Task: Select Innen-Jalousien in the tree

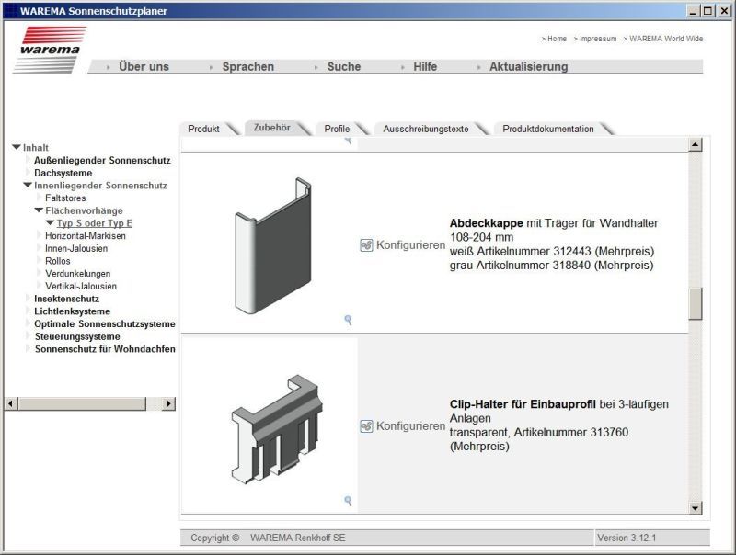Action: (76, 248)
